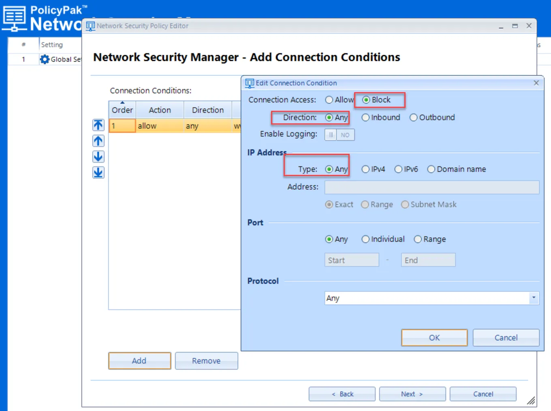Set Direction to Any
The width and height of the screenshot is (551, 411).
pos(336,118)
